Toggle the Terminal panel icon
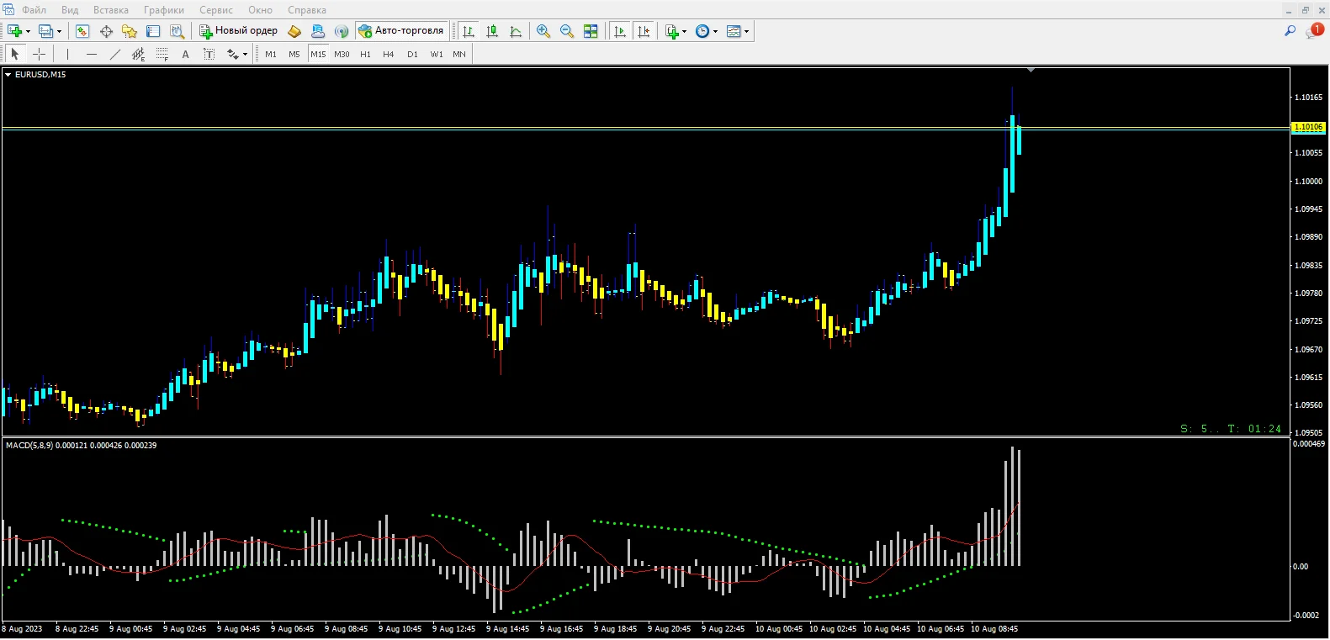The image size is (1330, 640). pyautogui.click(x=153, y=31)
